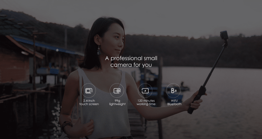The height and width of the screenshot is (139, 262).
Task: Click the WiFi/Bluetooth feature icon
Action: [173, 91]
